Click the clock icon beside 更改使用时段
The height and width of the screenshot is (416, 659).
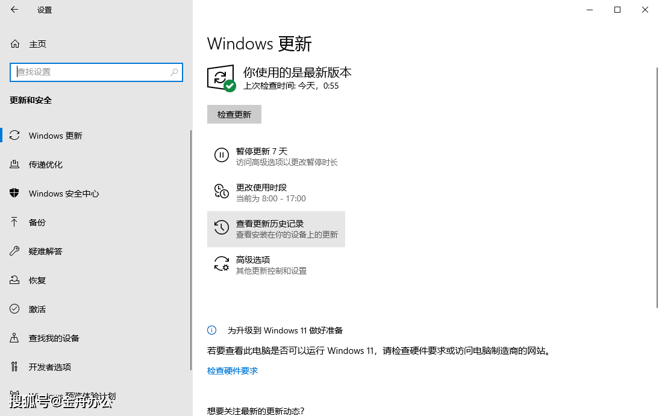pyautogui.click(x=222, y=192)
